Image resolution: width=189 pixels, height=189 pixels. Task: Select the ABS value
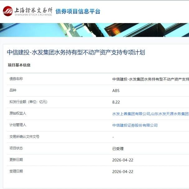pyautogui.click(x=116, y=91)
